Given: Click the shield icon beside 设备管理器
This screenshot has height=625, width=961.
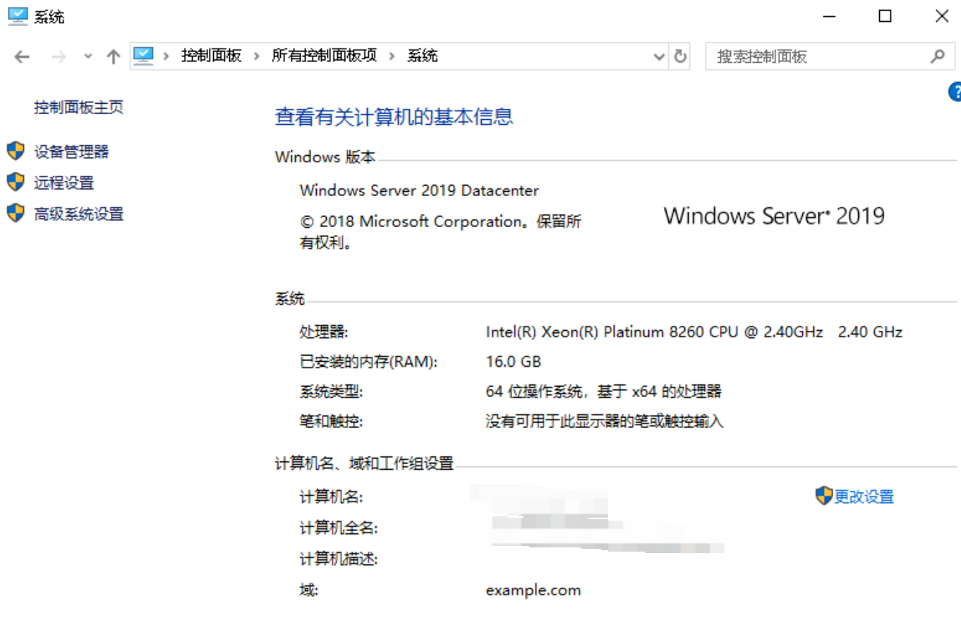Looking at the screenshot, I should click(16, 151).
